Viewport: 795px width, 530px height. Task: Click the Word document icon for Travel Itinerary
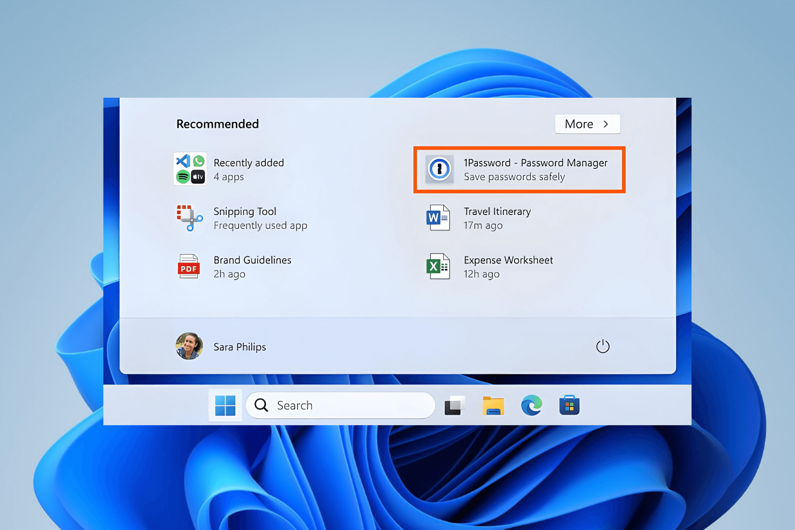(438, 218)
